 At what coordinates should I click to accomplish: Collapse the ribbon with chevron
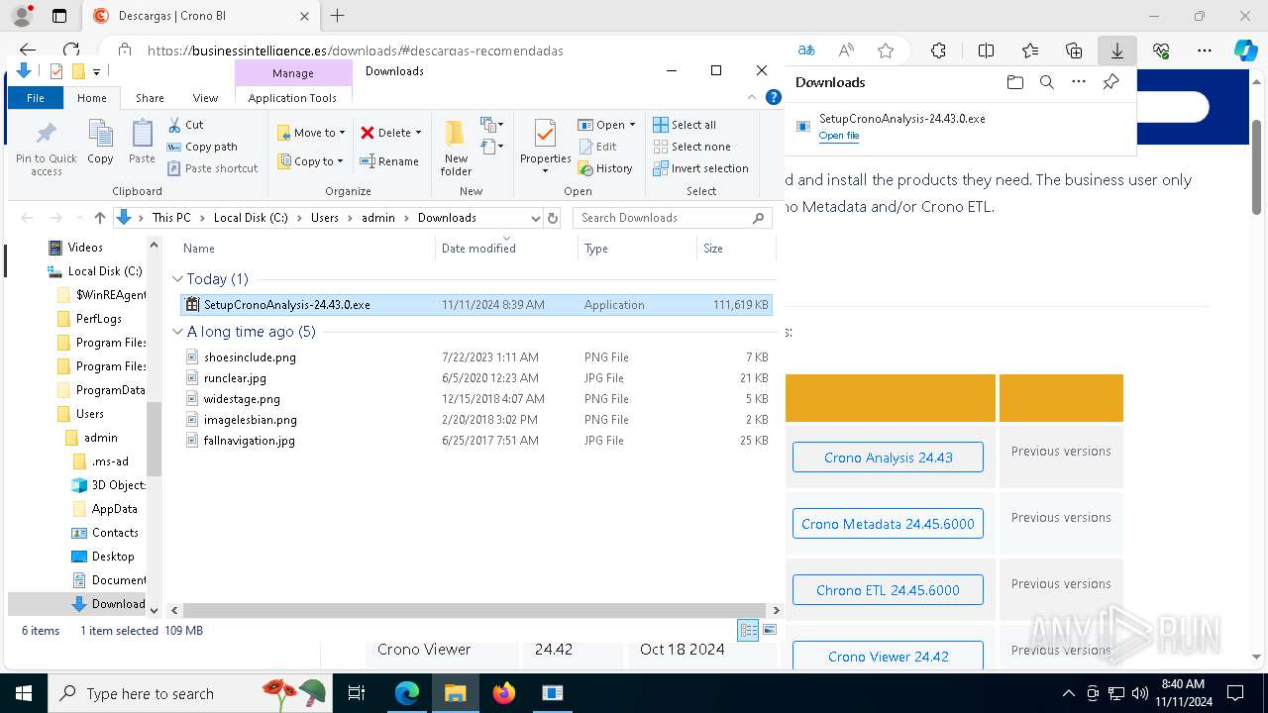pyautogui.click(x=753, y=98)
